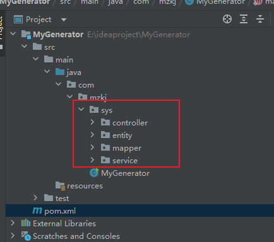Select the service package label
The height and width of the screenshot is (242, 274).
tap(125, 161)
